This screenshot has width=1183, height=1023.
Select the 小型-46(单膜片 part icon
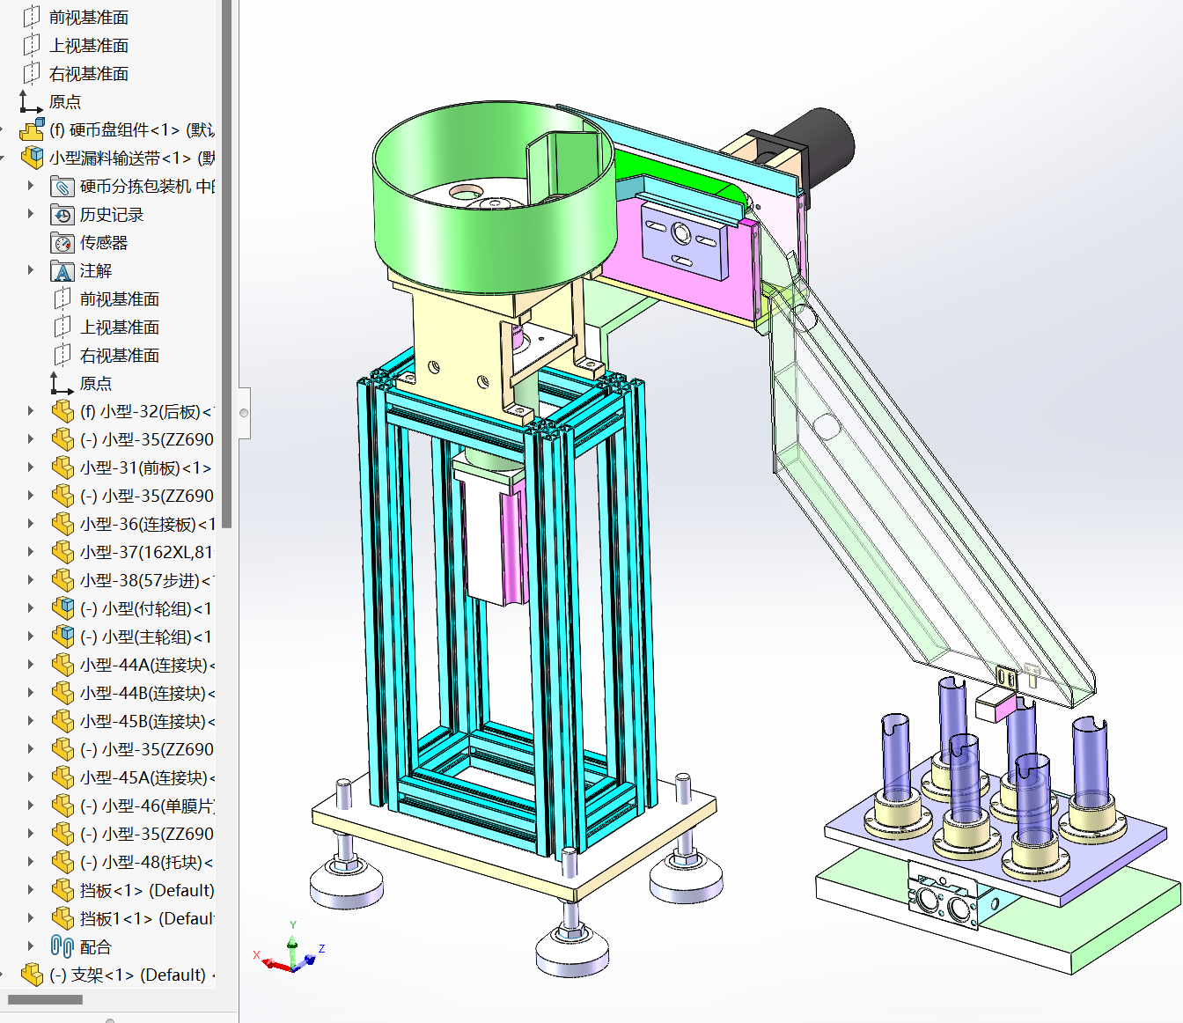pos(62,806)
